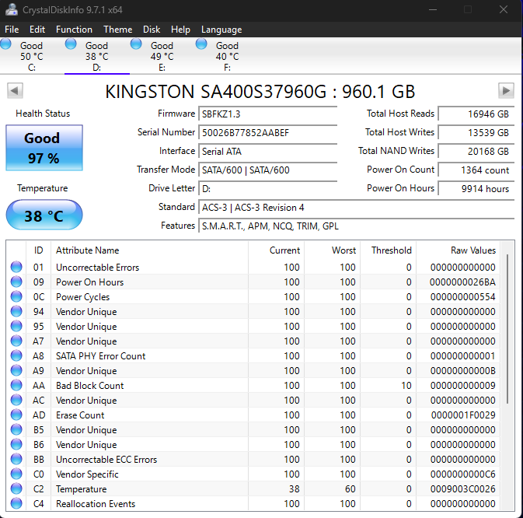Select the Erase Count raw value 0000001F0029
Screen dimensions: 523x518
[x=463, y=415]
